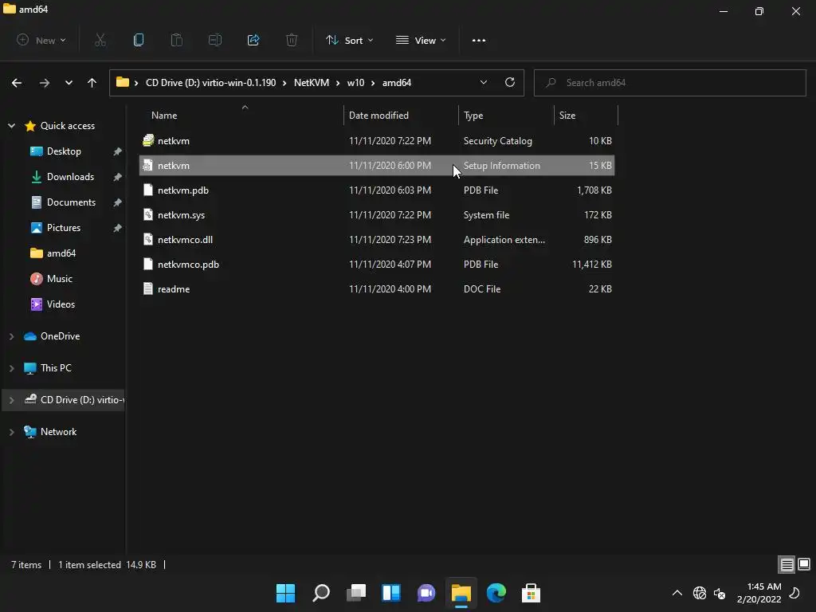
Task: Launch Teams Chat from taskbar
Action: [426, 593]
